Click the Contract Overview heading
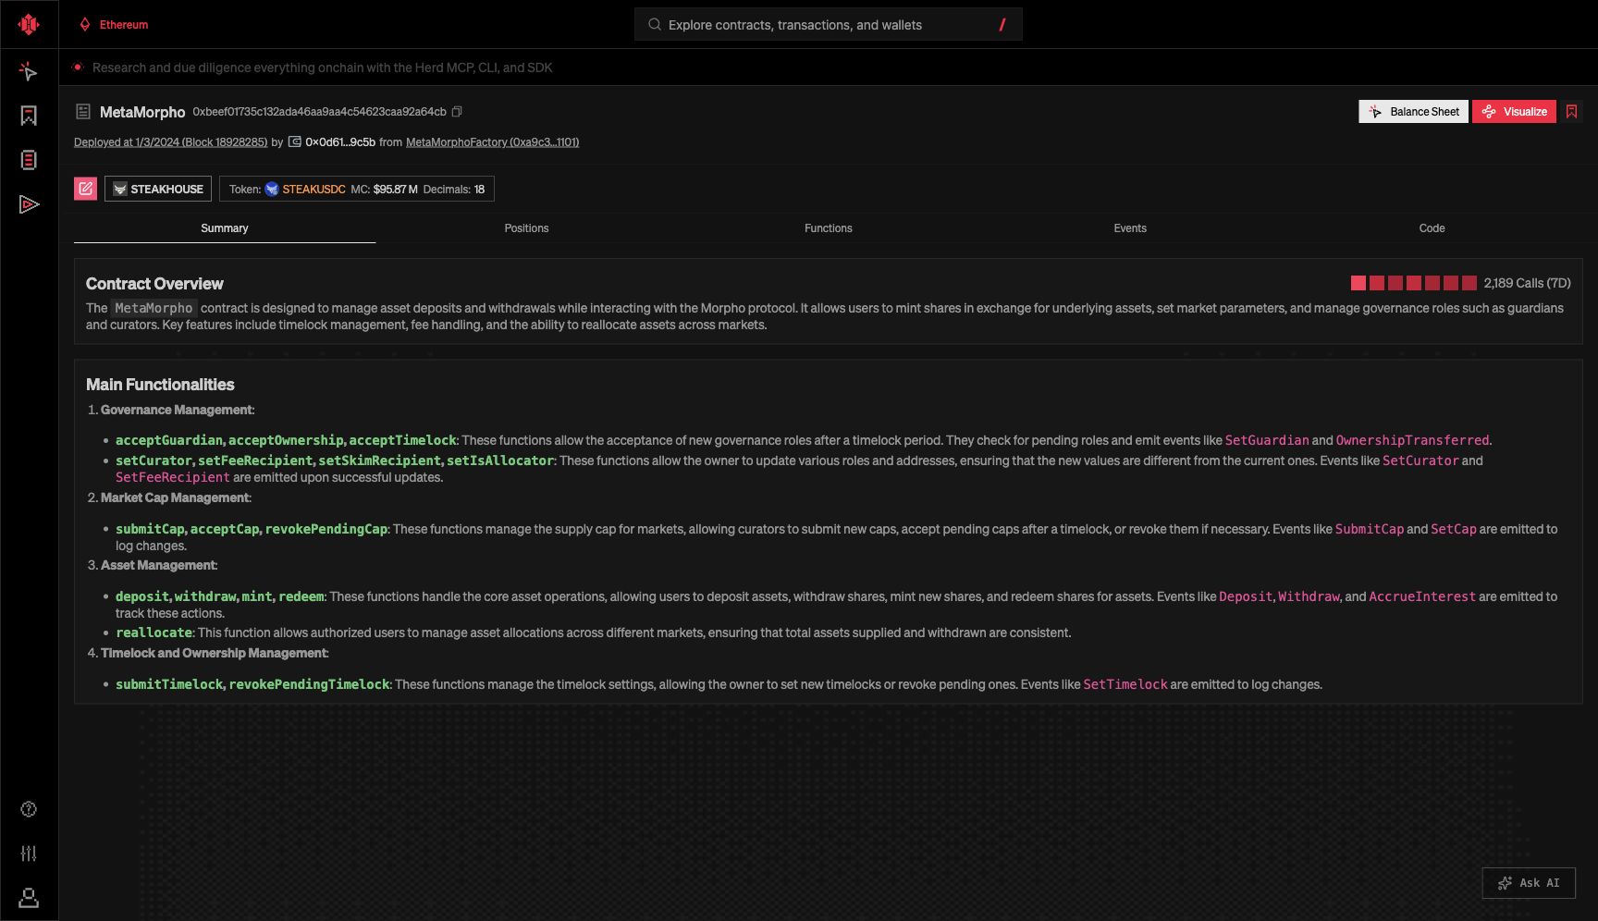 pos(154,284)
